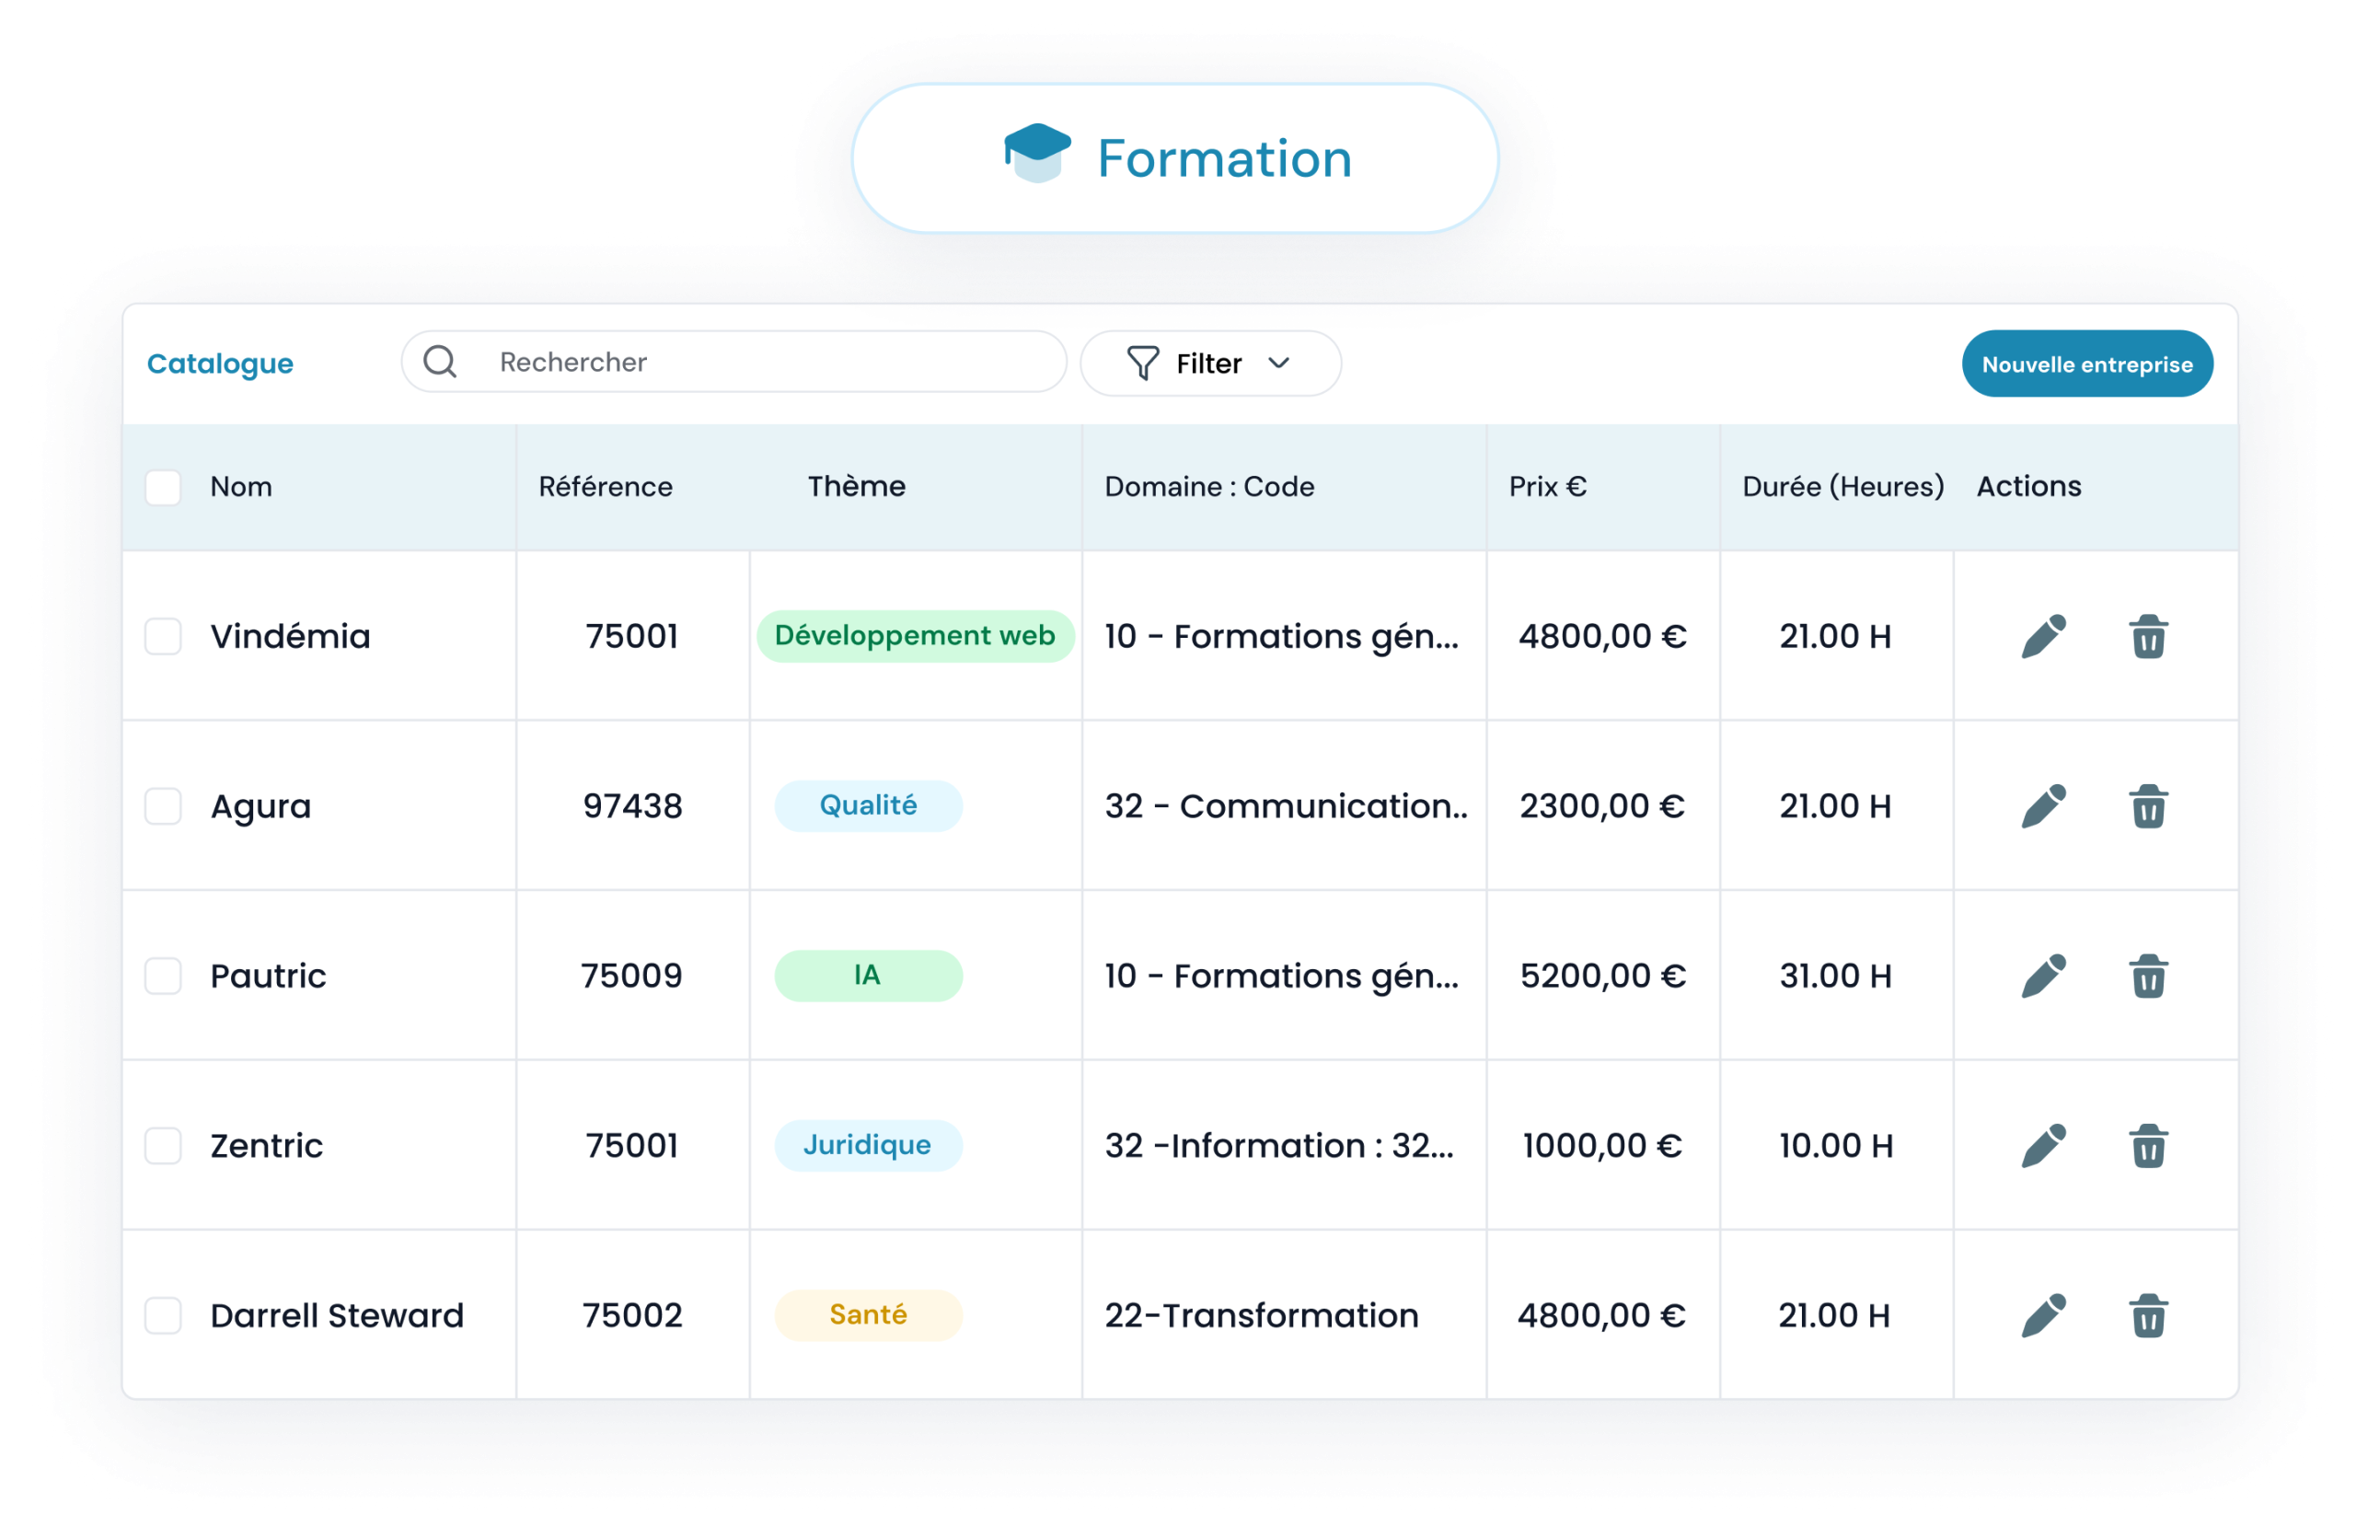
Task: Click the Nouvelle entreprise button
Action: [x=2085, y=364]
